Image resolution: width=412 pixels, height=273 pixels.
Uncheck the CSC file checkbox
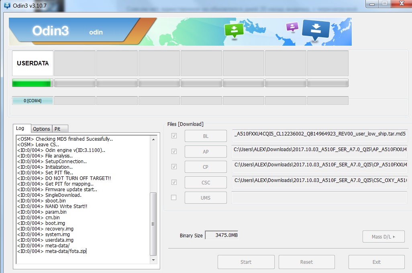[x=174, y=182]
